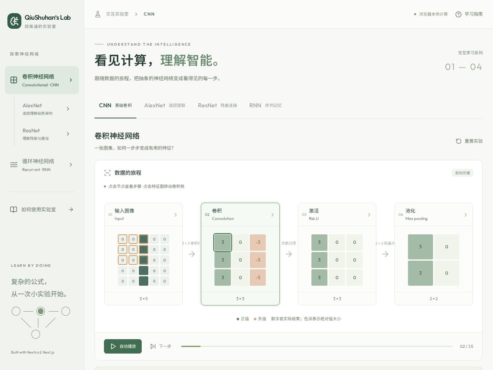This screenshot has width=493, height=370.
Task: Click the 池化 Max pooling card header
Action: pos(433,215)
